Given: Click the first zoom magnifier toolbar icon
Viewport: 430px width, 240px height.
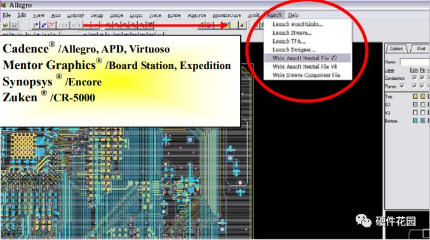Looking at the screenshot, I should pyautogui.click(x=109, y=25).
